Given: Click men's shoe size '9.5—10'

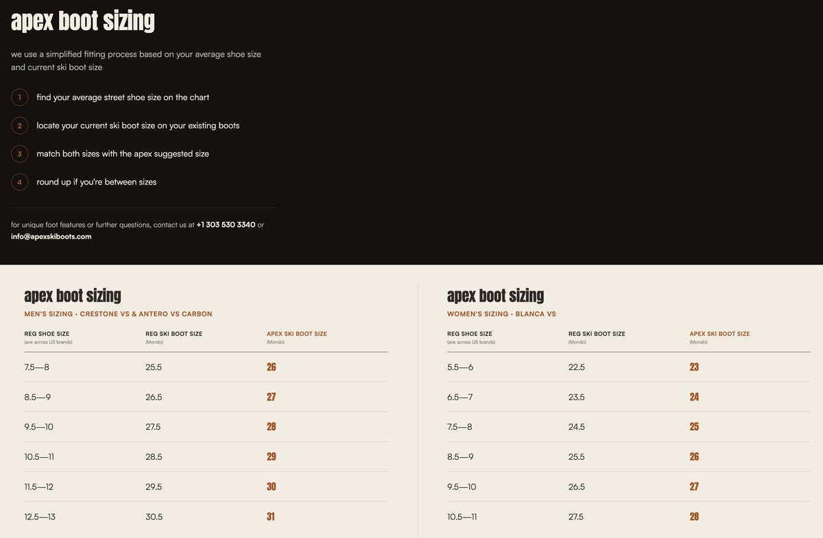Looking at the screenshot, I should pyautogui.click(x=38, y=427).
